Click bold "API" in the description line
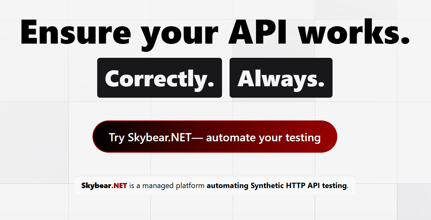The width and height of the screenshot is (431, 220). 314,186
